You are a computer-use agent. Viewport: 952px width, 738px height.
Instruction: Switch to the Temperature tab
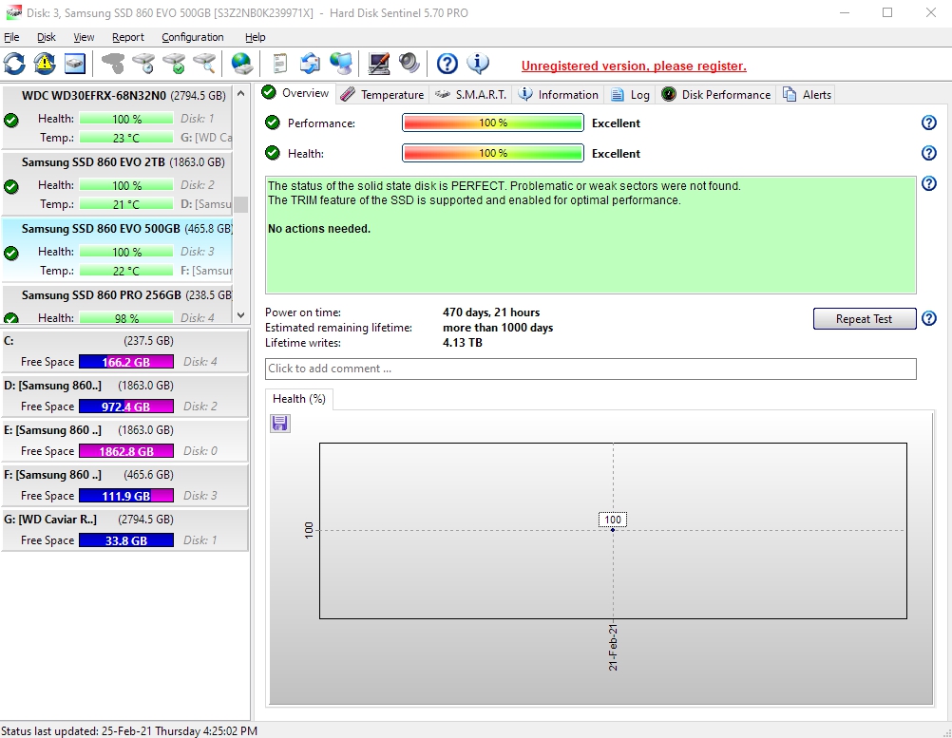(x=382, y=94)
